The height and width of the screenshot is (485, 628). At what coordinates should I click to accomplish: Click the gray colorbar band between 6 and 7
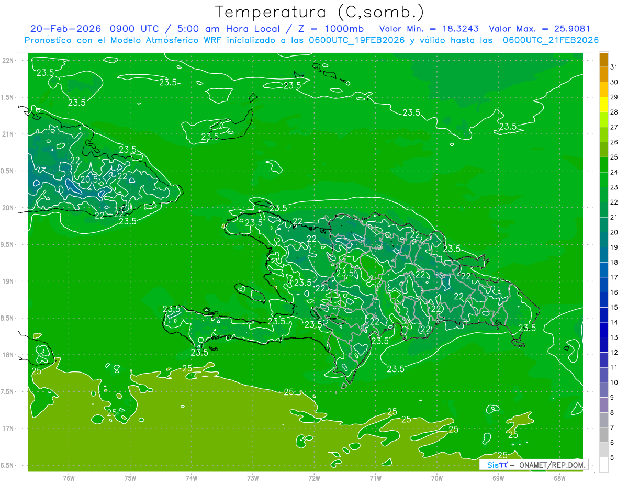[x=603, y=435]
